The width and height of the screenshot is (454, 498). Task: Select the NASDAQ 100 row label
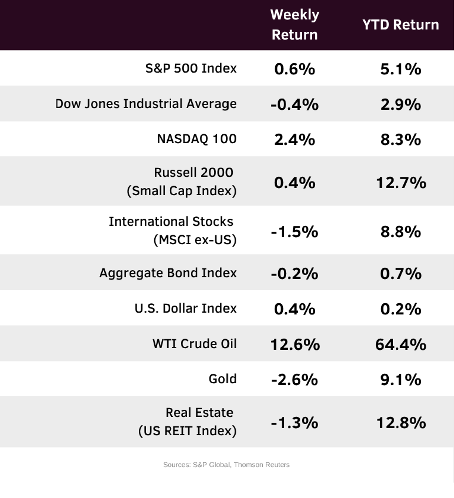point(196,139)
